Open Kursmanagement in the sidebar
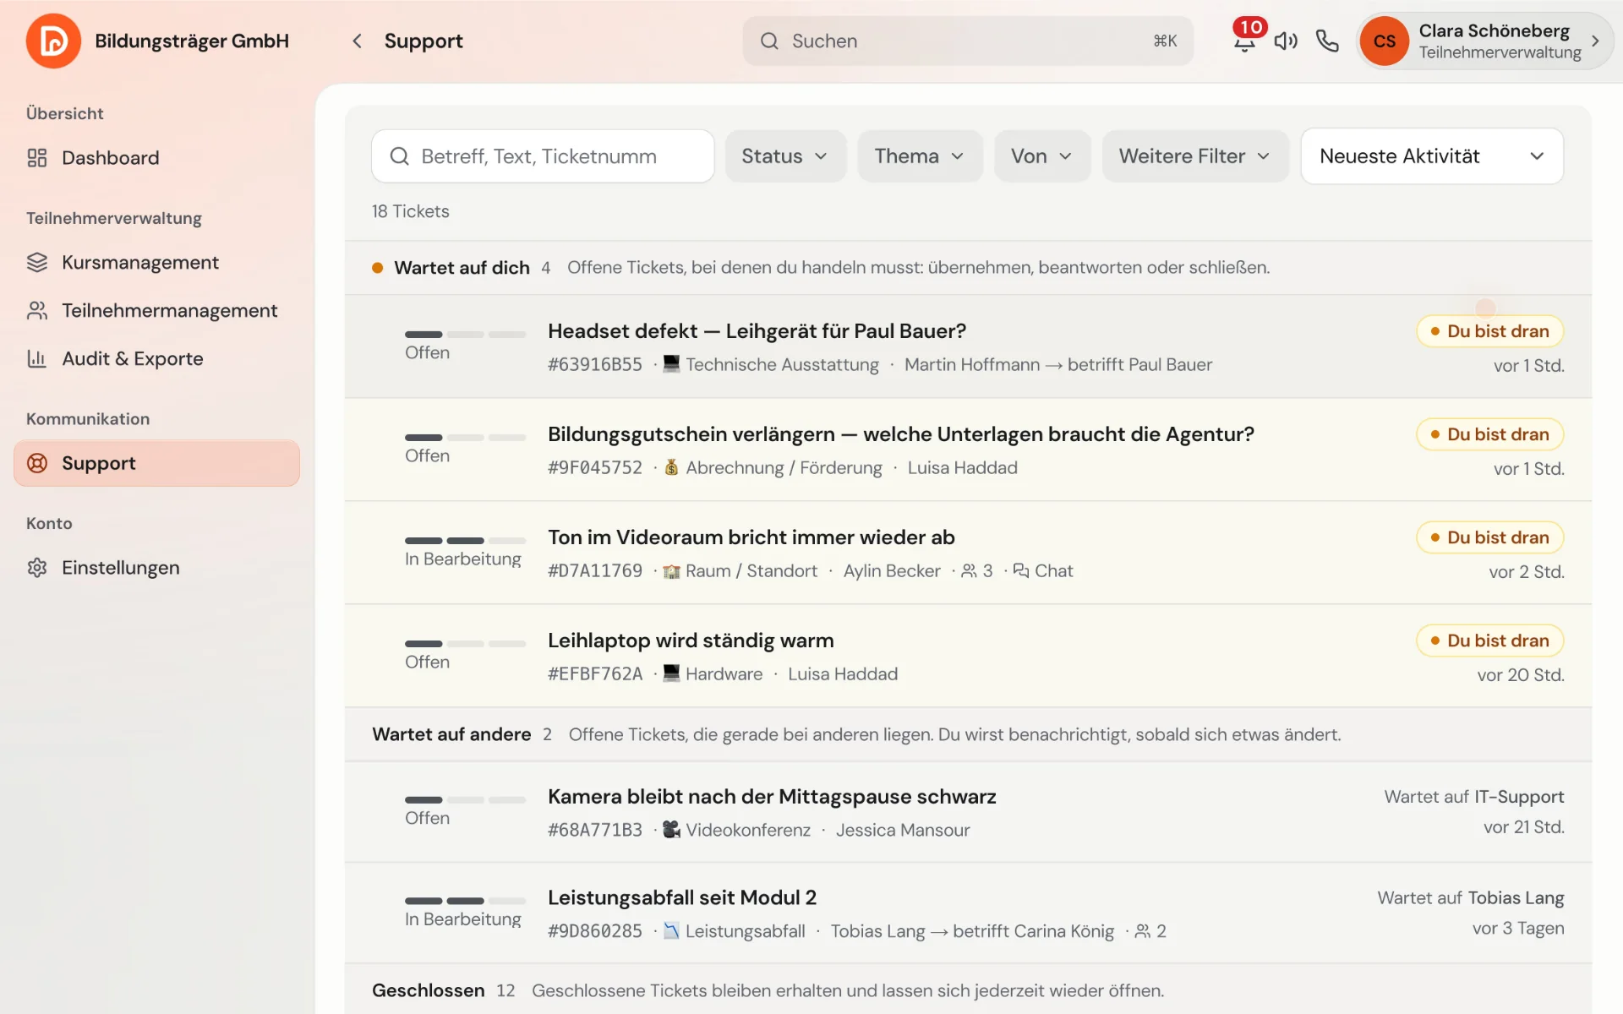Screen dimensions: 1623x1014 tap(157, 263)
